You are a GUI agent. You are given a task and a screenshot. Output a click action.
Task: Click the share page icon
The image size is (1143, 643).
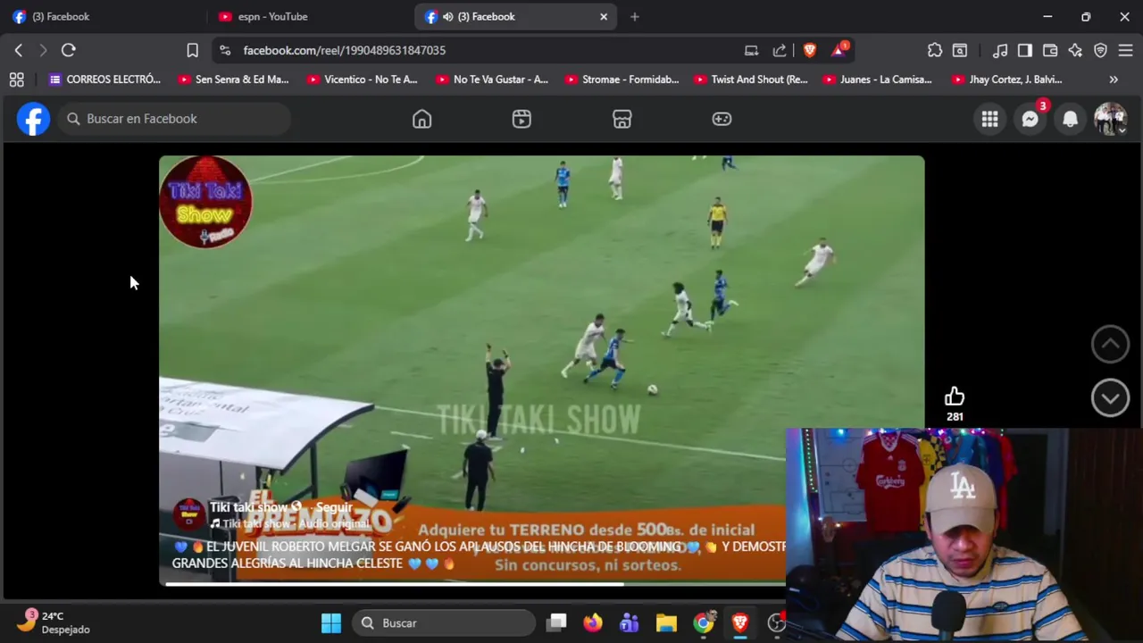(780, 50)
